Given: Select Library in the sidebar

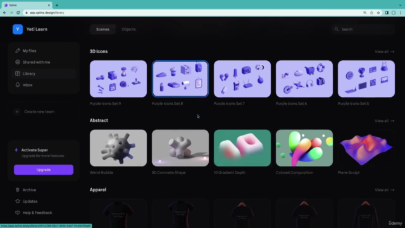Looking at the screenshot, I should pyautogui.click(x=44, y=73).
